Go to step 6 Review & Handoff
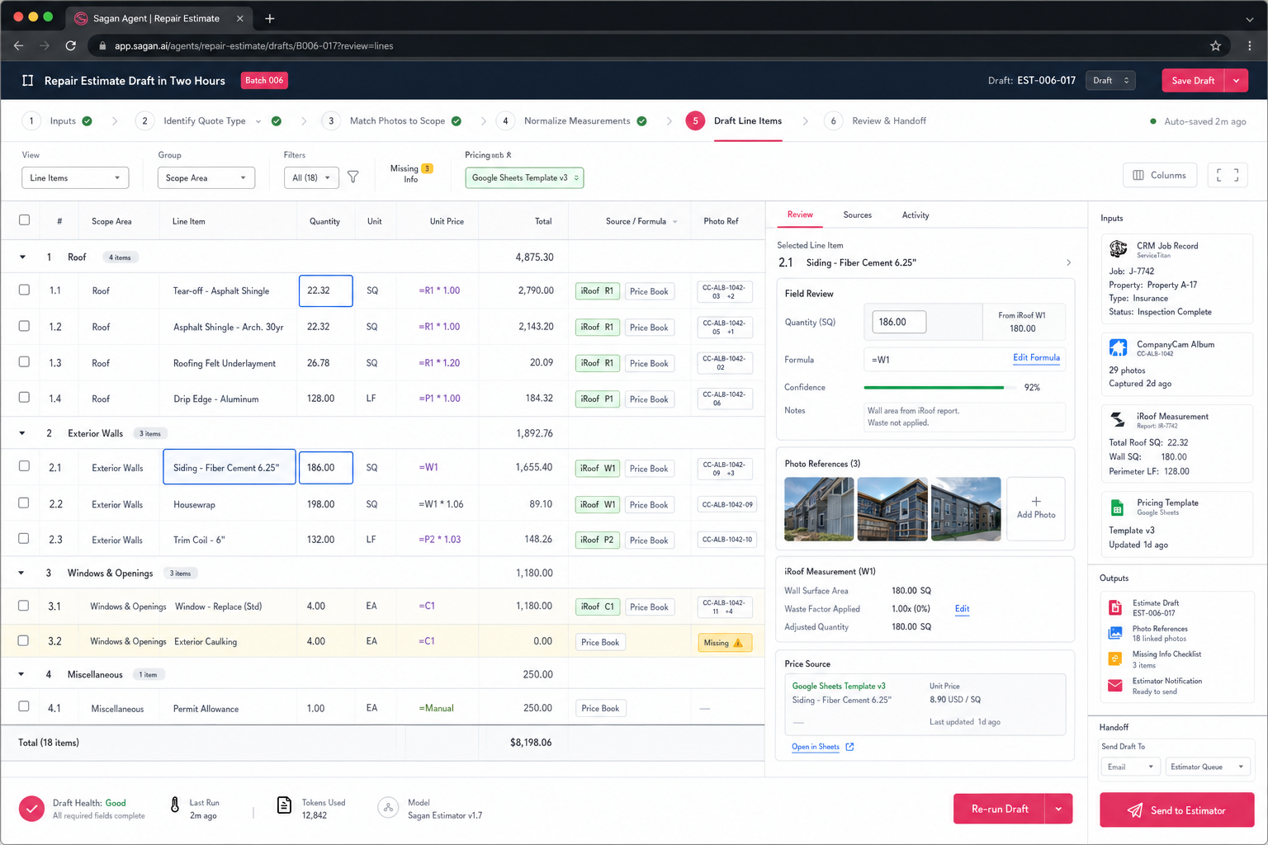 876,120
